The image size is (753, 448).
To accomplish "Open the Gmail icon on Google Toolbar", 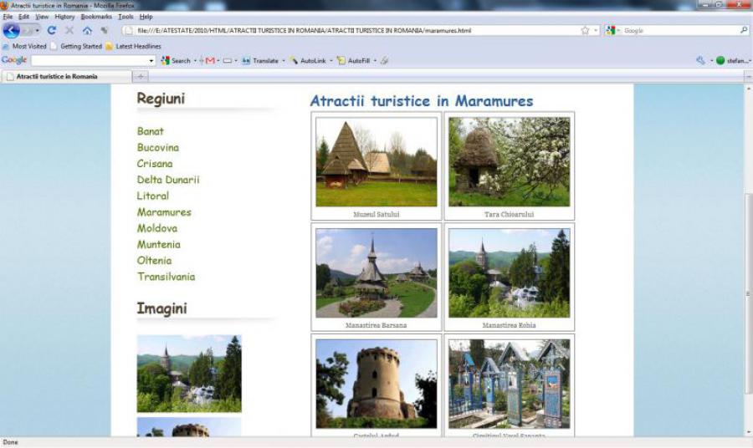I will (x=210, y=60).
